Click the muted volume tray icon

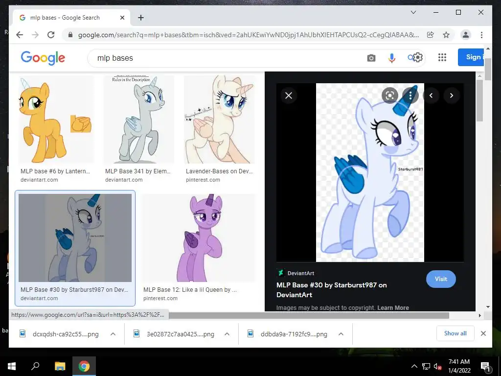(437, 366)
